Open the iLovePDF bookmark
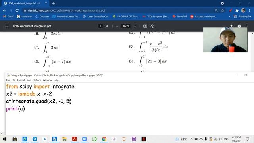Screen dimensions: 254x143 (180, 17)
